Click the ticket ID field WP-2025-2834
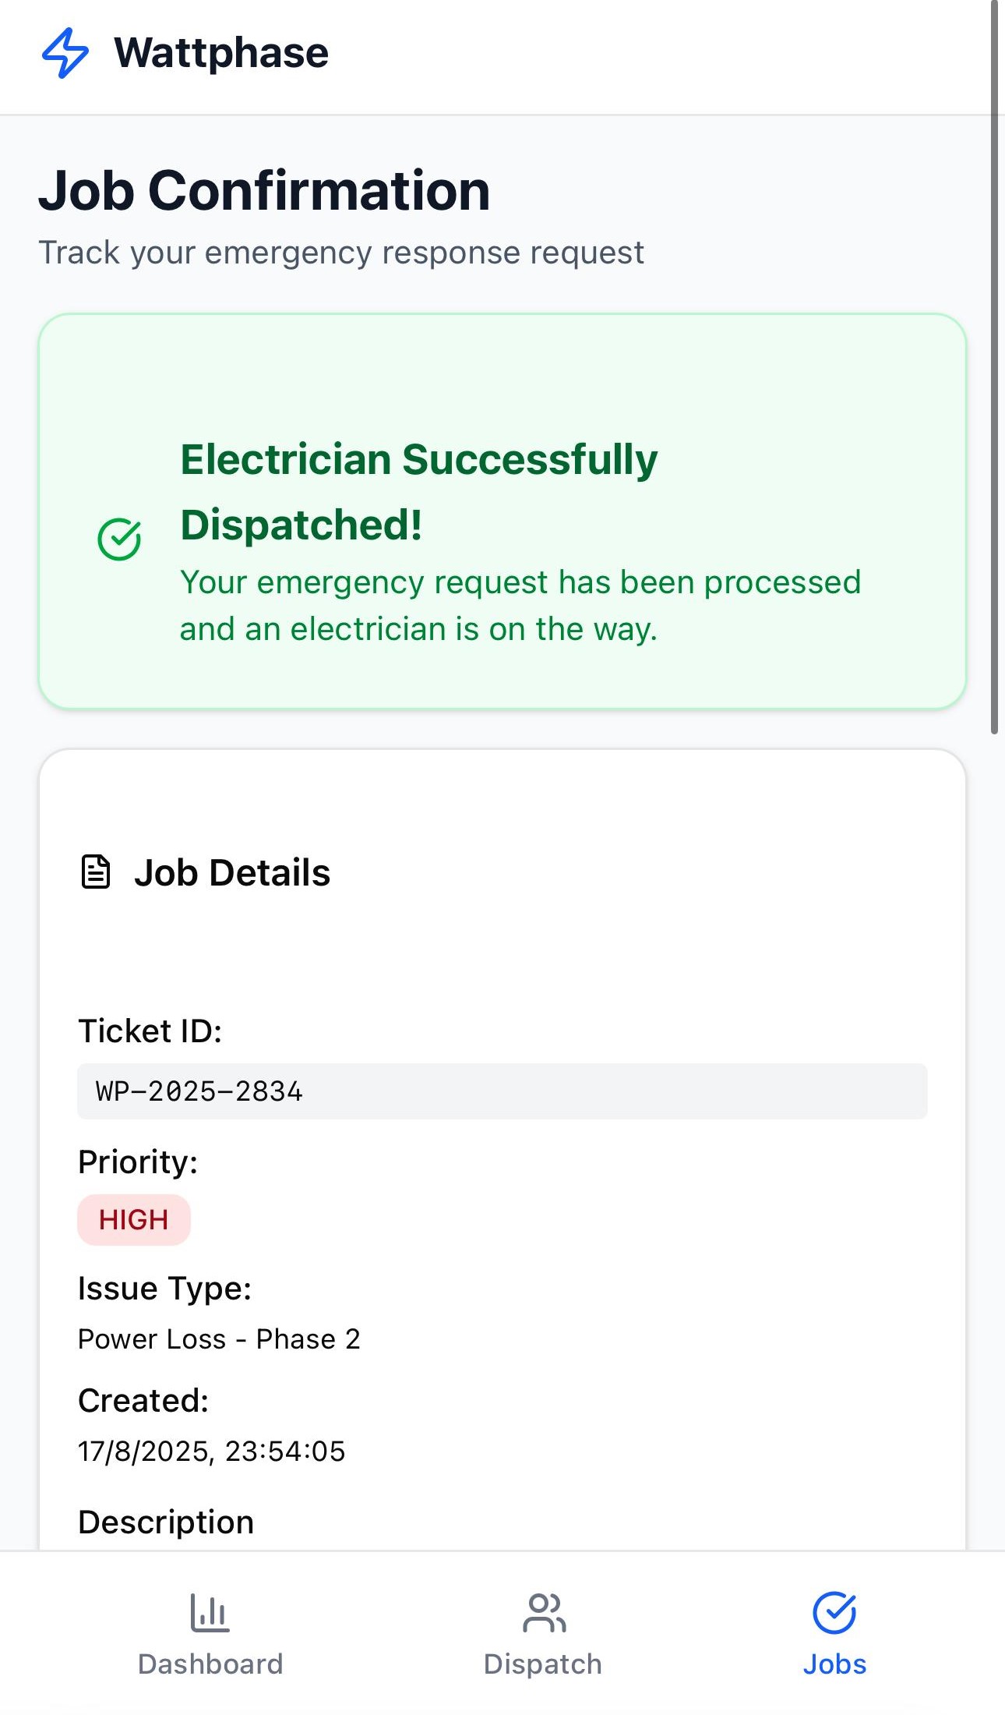Viewport: 1005px width, 1715px height. [x=502, y=1091]
